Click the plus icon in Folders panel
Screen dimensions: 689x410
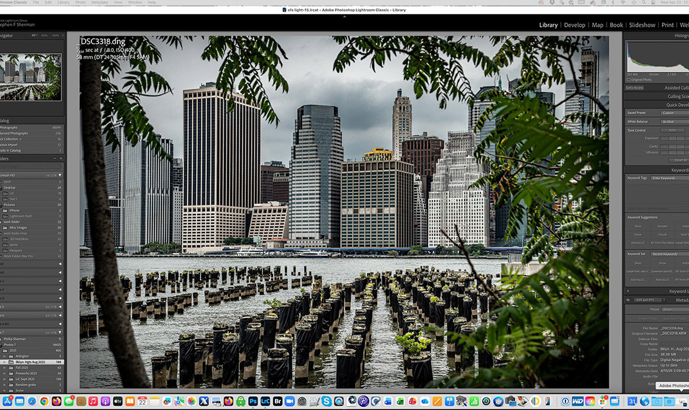pos(61,158)
